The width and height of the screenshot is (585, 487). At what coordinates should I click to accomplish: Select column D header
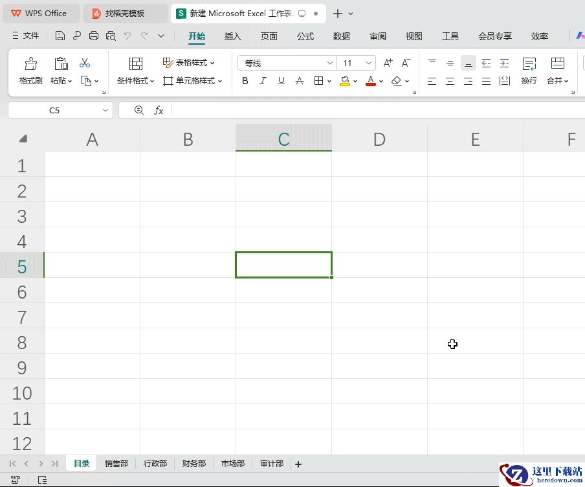379,138
